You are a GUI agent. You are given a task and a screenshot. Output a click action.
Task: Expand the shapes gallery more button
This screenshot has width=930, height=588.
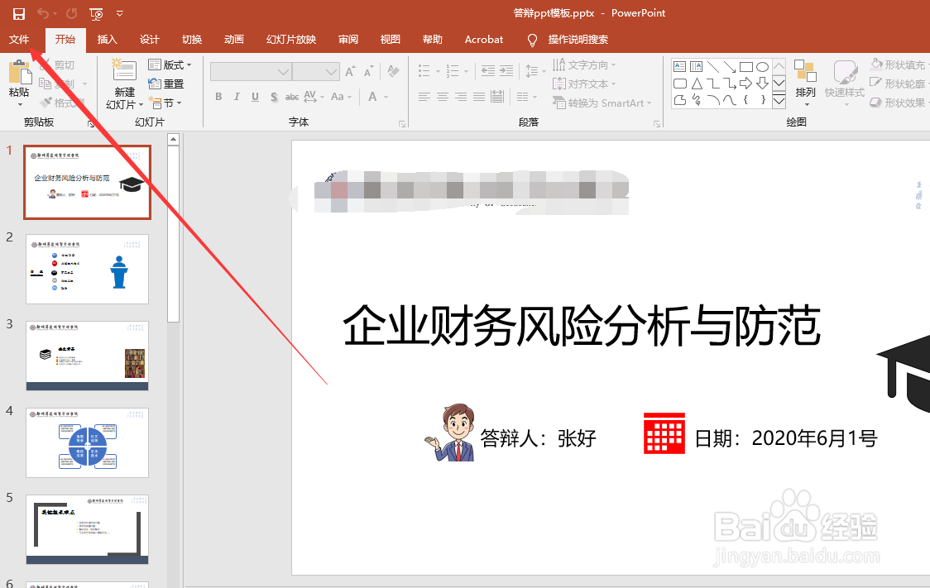tap(779, 102)
